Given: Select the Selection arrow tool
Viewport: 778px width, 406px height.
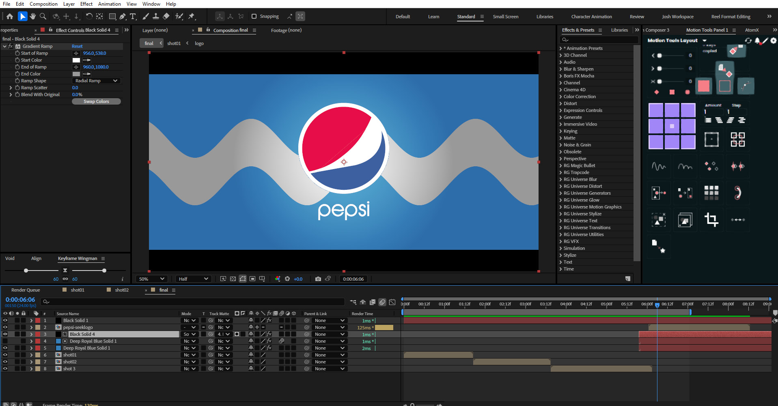Looking at the screenshot, I should pos(22,17).
